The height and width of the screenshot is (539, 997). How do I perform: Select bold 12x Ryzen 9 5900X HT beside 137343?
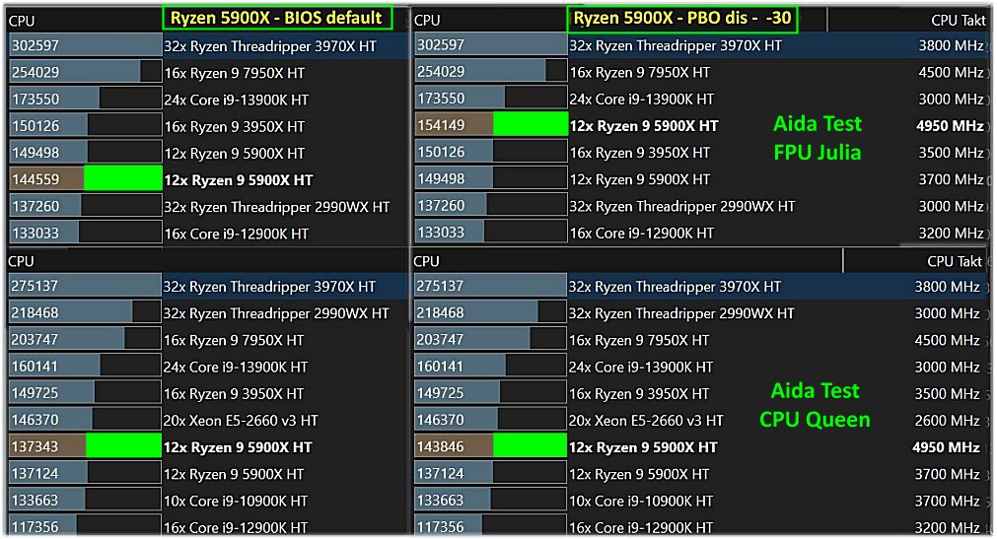tap(238, 447)
